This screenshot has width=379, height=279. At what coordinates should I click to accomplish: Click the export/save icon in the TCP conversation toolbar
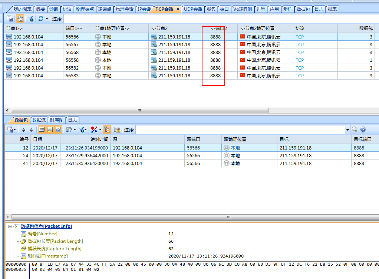pyautogui.click(x=10, y=19)
